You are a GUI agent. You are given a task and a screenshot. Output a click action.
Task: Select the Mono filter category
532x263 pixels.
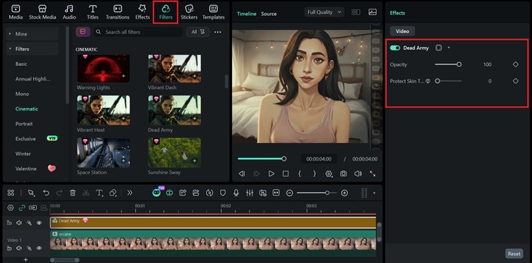[22, 94]
